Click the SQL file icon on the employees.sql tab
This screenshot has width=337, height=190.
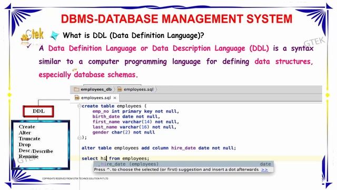point(77,98)
